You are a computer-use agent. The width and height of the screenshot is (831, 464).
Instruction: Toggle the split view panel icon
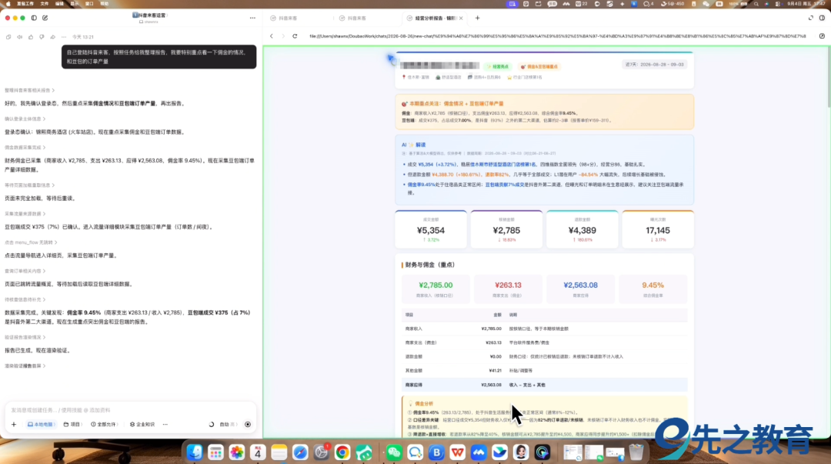[x=822, y=18]
